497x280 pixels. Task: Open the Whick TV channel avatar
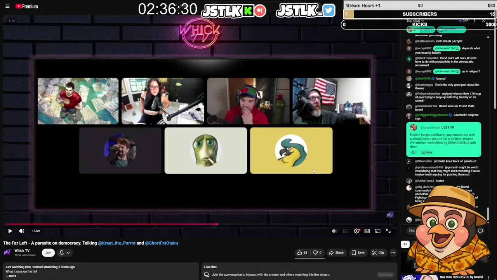pyautogui.click(x=7, y=253)
